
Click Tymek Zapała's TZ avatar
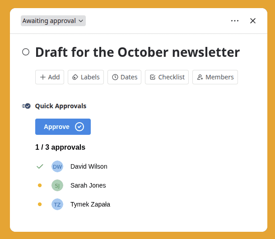57,204
